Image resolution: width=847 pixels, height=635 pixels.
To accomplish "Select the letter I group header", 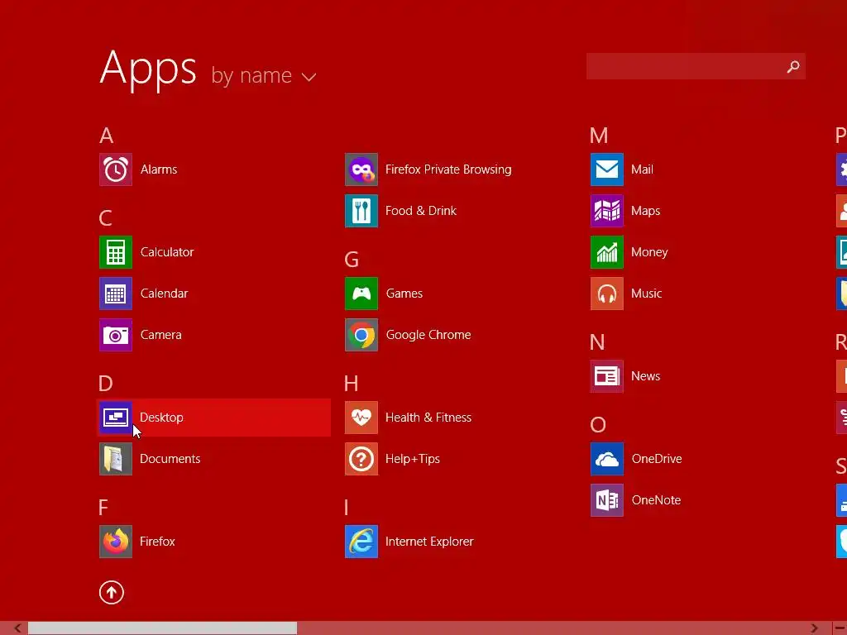I will 347,508.
